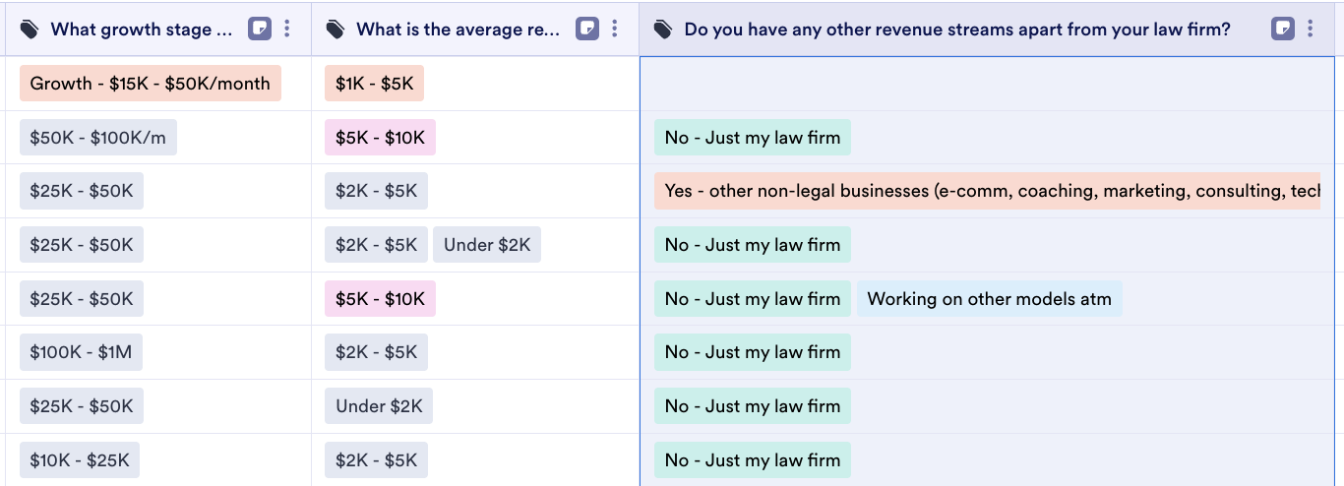
Task: Open the three-dot menu for the growth stage column
Action: coord(287,29)
